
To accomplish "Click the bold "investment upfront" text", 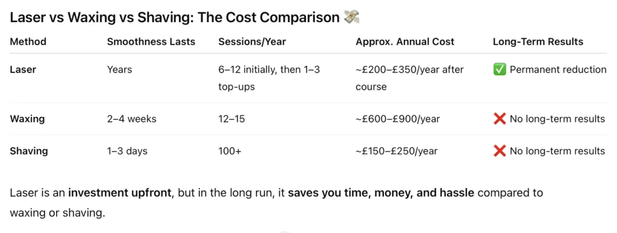I will tap(120, 193).
